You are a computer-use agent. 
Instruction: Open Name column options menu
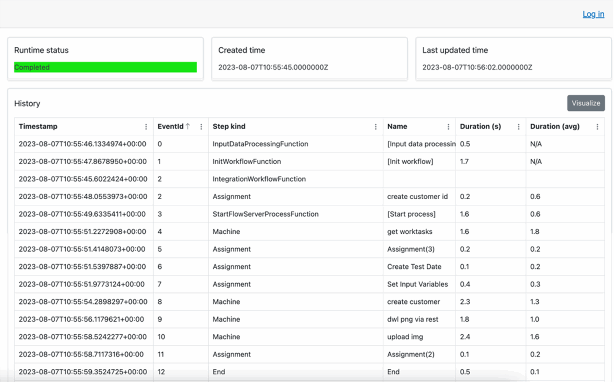coord(448,127)
